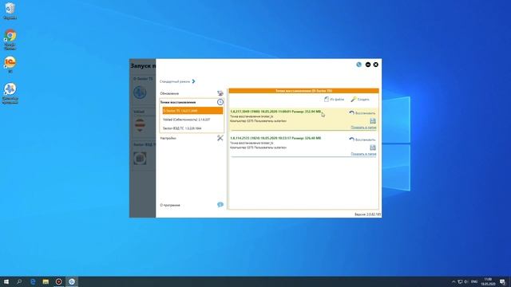Click the clock icon beside Точки восстановления
This screenshot has width=511, height=287.
tap(220, 102)
